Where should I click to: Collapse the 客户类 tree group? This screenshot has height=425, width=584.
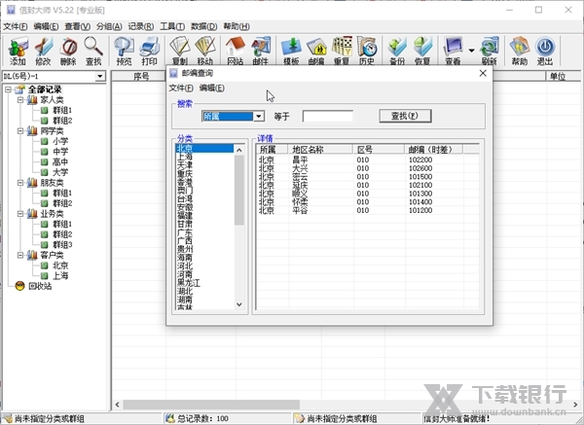click(20, 255)
